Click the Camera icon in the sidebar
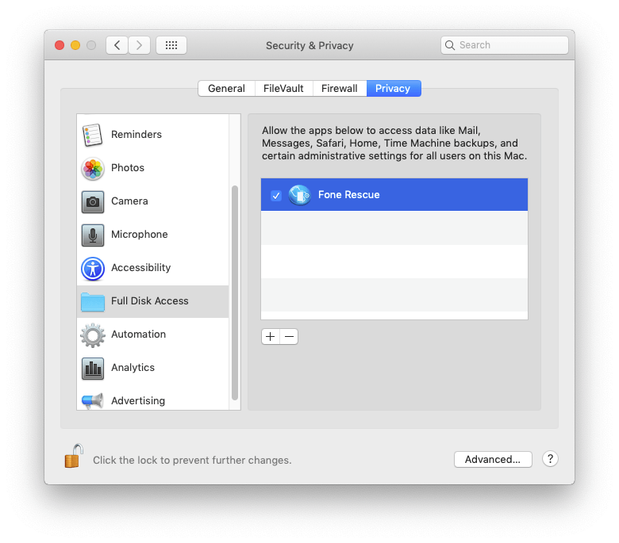The width and height of the screenshot is (619, 543). point(93,202)
